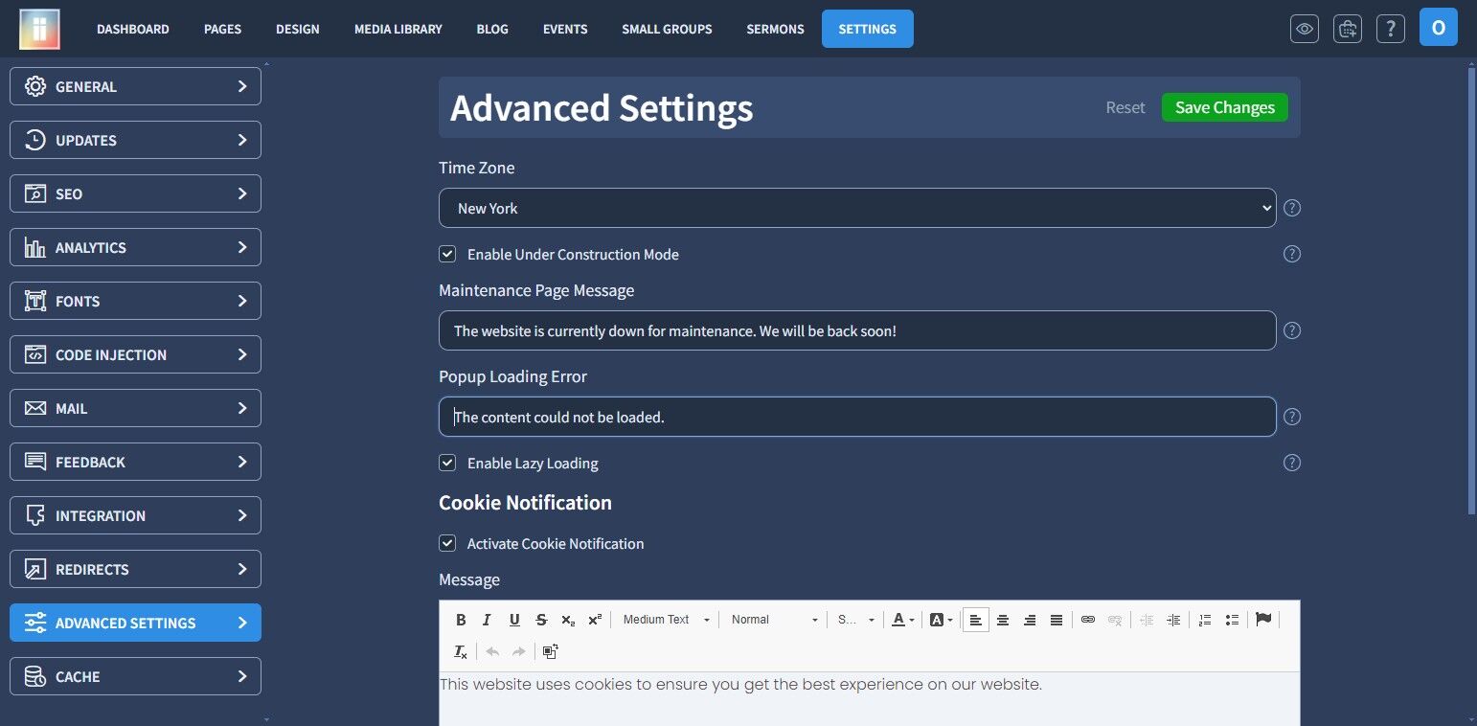This screenshot has width=1477, height=726.
Task: Show help for Under Construction Mode
Action: coord(1292,254)
